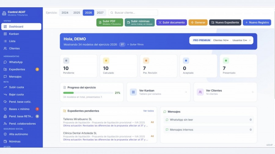This screenshot has height=154, width=275.
Task: Open the Aceptado status card
Action: click(x=198, y=66)
